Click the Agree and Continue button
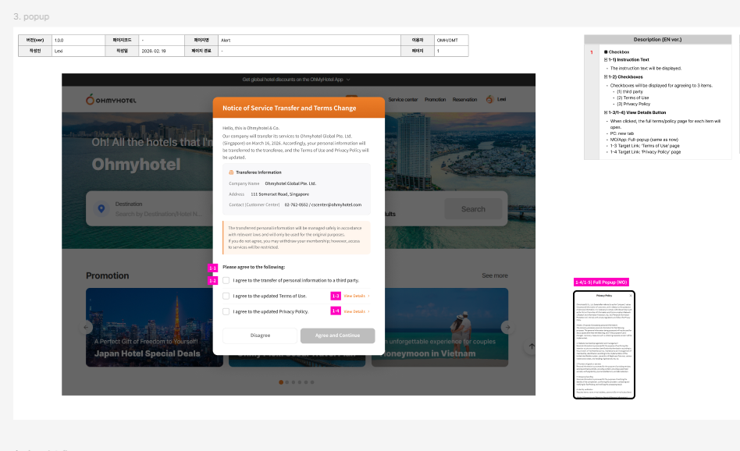The height and width of the screenshot is (451, 740). [x=337, y=336]
